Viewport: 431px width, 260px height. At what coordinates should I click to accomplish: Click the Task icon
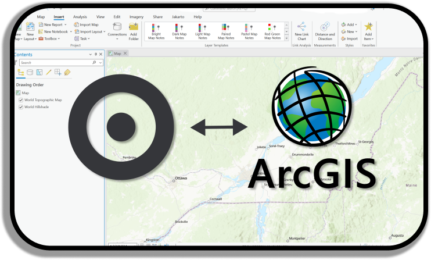pos(77,38)
